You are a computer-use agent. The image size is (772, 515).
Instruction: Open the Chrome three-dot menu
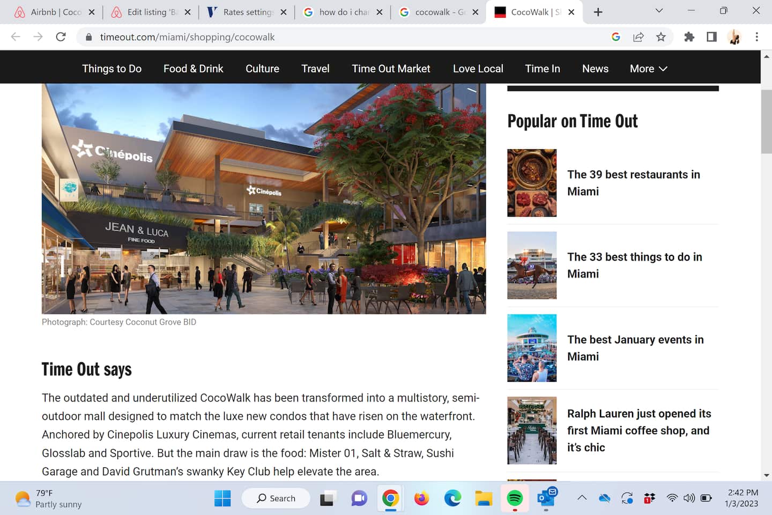[x=756, y=36]
